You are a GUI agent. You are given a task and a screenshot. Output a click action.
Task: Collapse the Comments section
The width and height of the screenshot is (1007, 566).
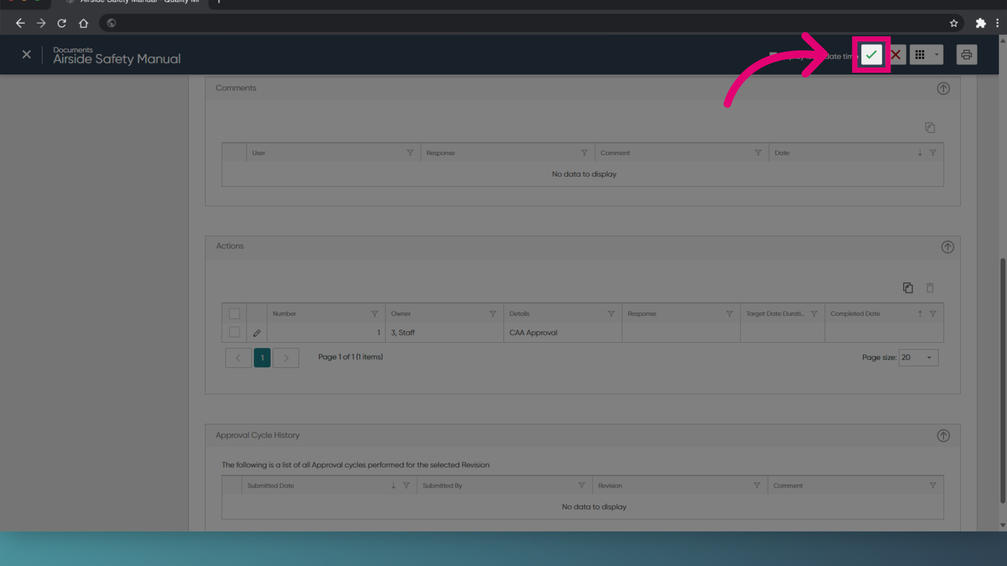[944, 89]
